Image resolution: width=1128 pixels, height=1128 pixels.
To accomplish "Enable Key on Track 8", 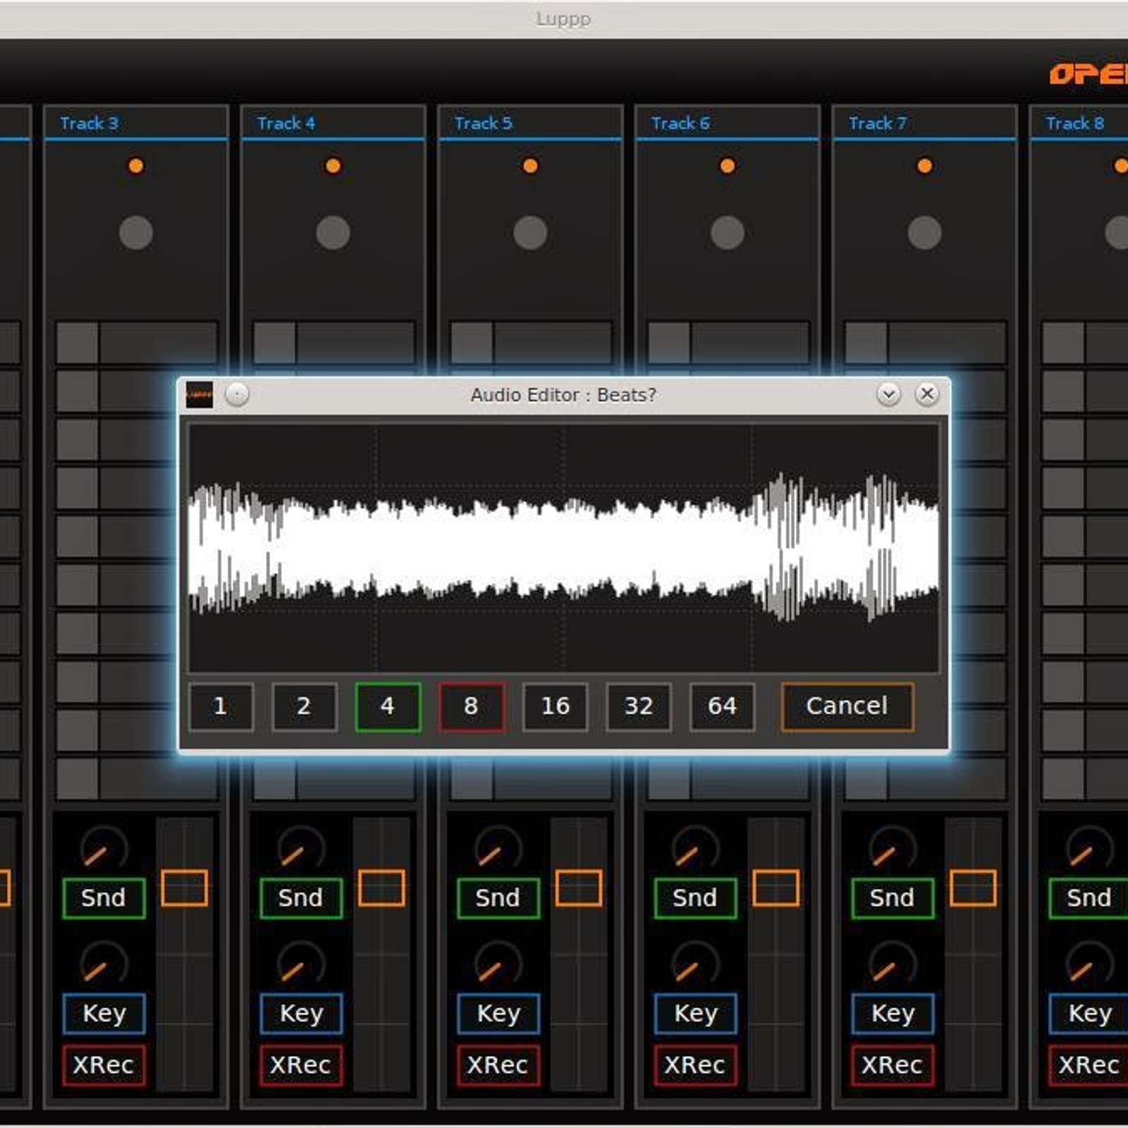I will (1089, 1014).
